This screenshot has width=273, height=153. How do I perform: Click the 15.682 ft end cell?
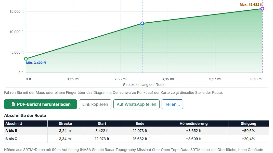coord(140,139)
